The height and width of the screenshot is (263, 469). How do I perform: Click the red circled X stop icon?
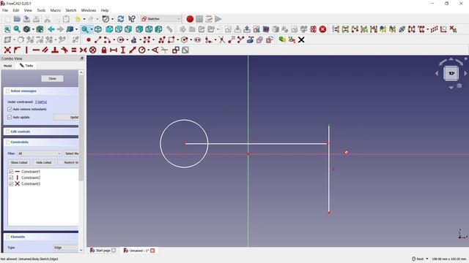[x=322, y=29]
